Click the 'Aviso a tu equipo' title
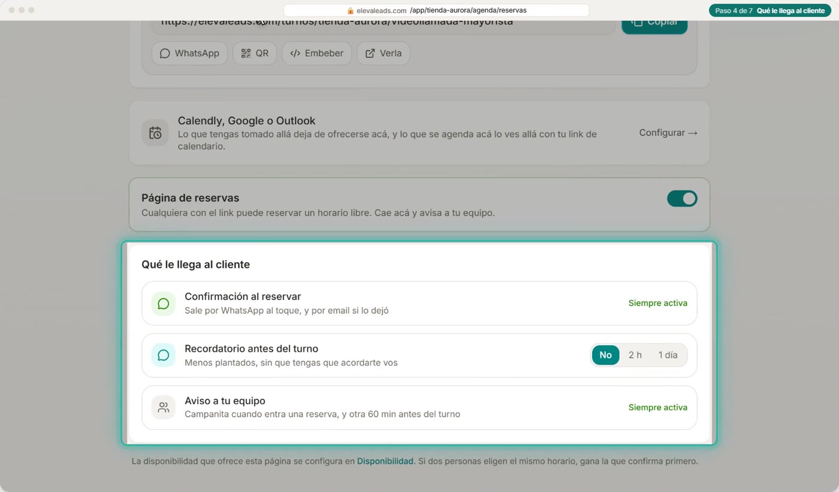839x492 pixels. pos(225,401)
